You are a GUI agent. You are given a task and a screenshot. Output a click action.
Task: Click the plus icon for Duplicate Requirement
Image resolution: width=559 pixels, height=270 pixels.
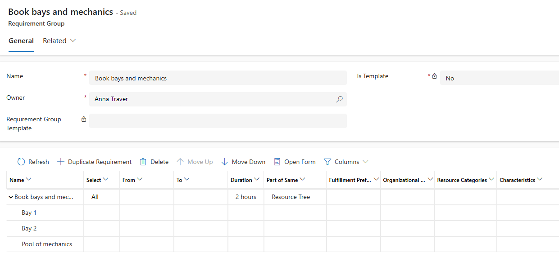pos(61,162)
